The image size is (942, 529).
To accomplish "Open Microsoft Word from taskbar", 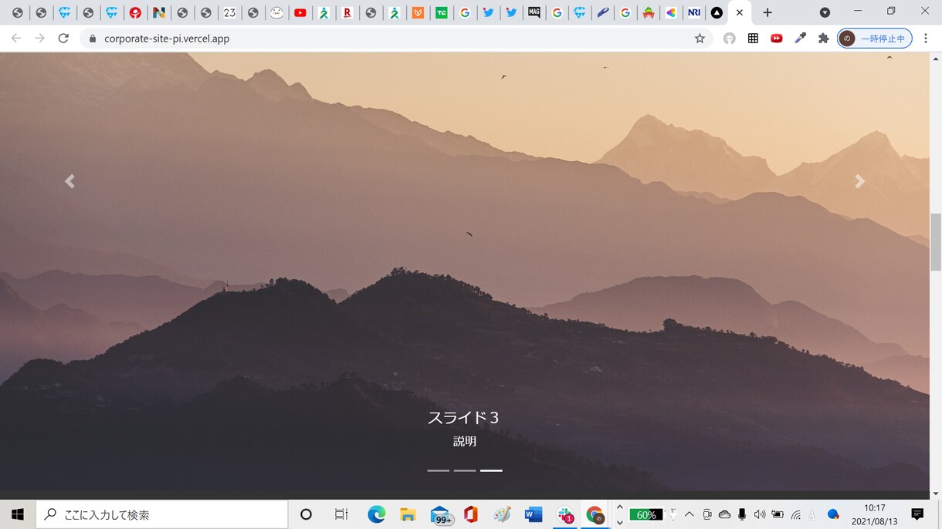I will pyautogui.click(x=534, y=514).
